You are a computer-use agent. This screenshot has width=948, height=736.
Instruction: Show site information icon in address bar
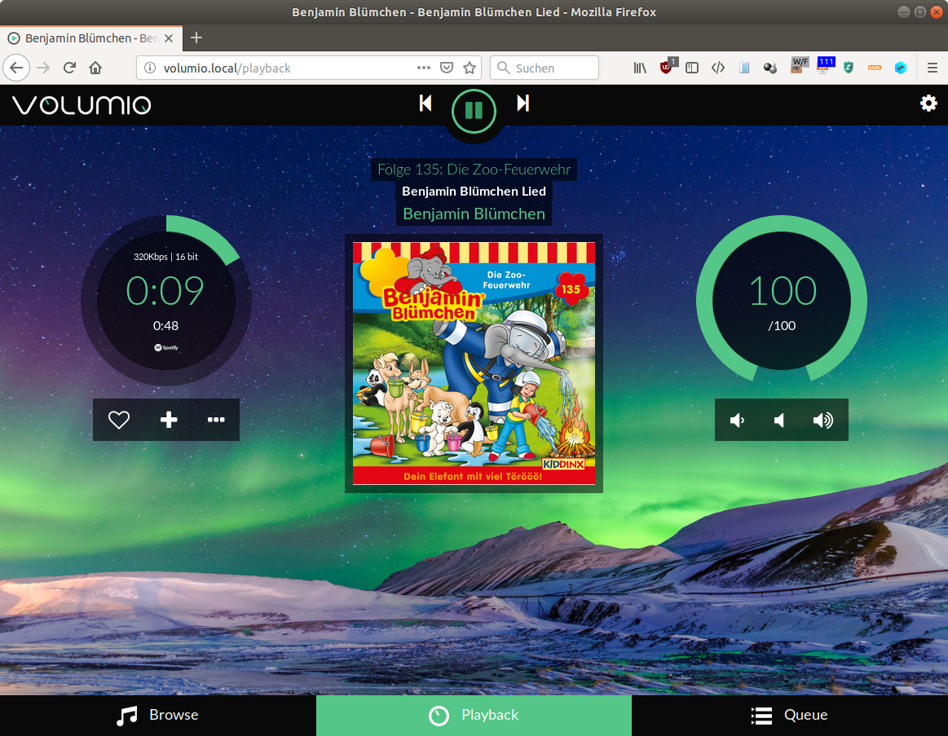(150, 68)
